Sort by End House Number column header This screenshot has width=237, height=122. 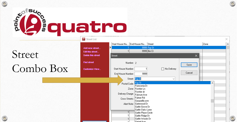coord(138,44)
